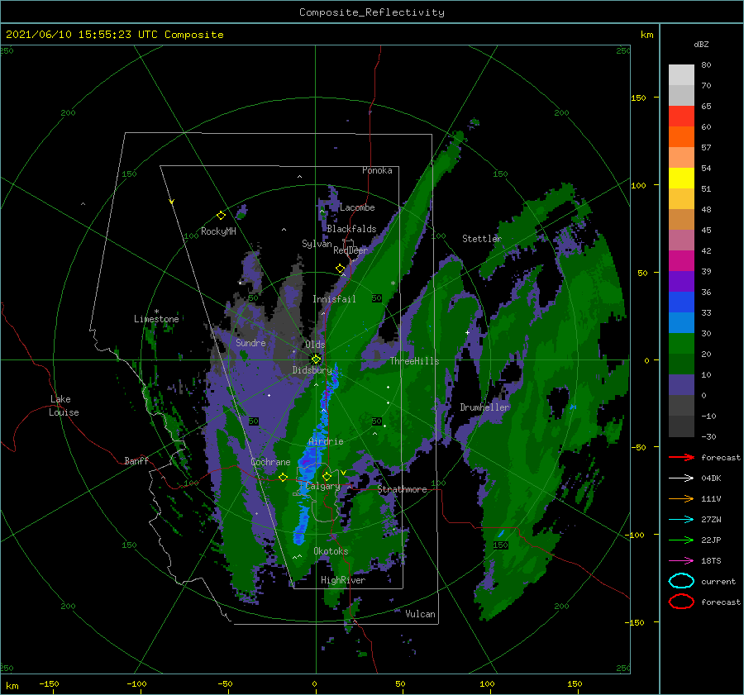Click the Airdrie city label

click(326, 441)
